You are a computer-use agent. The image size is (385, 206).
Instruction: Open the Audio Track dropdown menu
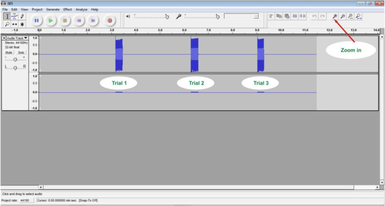tap(26, 38)
